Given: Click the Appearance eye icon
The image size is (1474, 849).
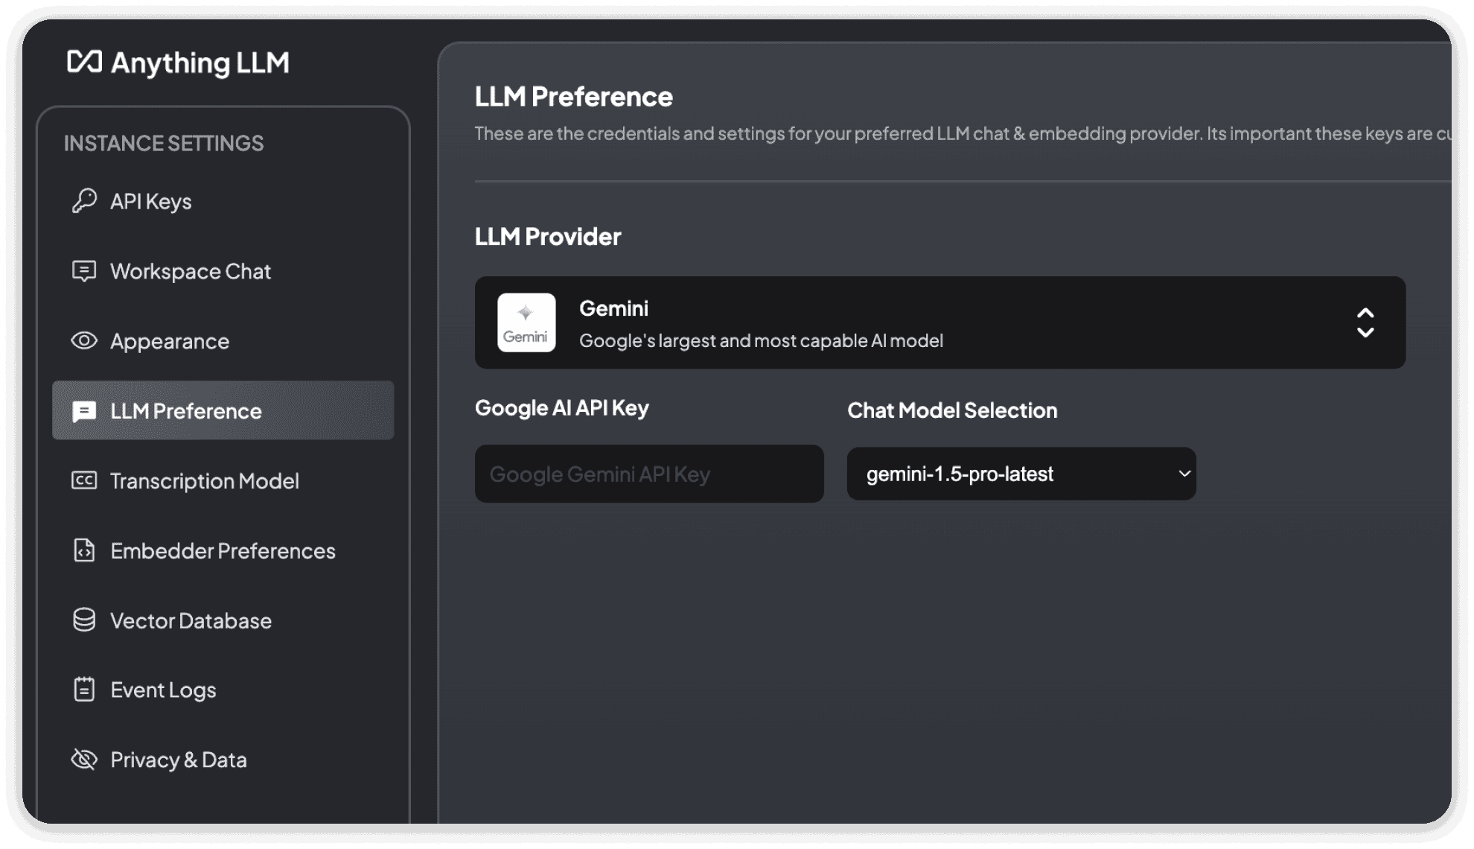Looking at the screenshot, I should (82, 340).
